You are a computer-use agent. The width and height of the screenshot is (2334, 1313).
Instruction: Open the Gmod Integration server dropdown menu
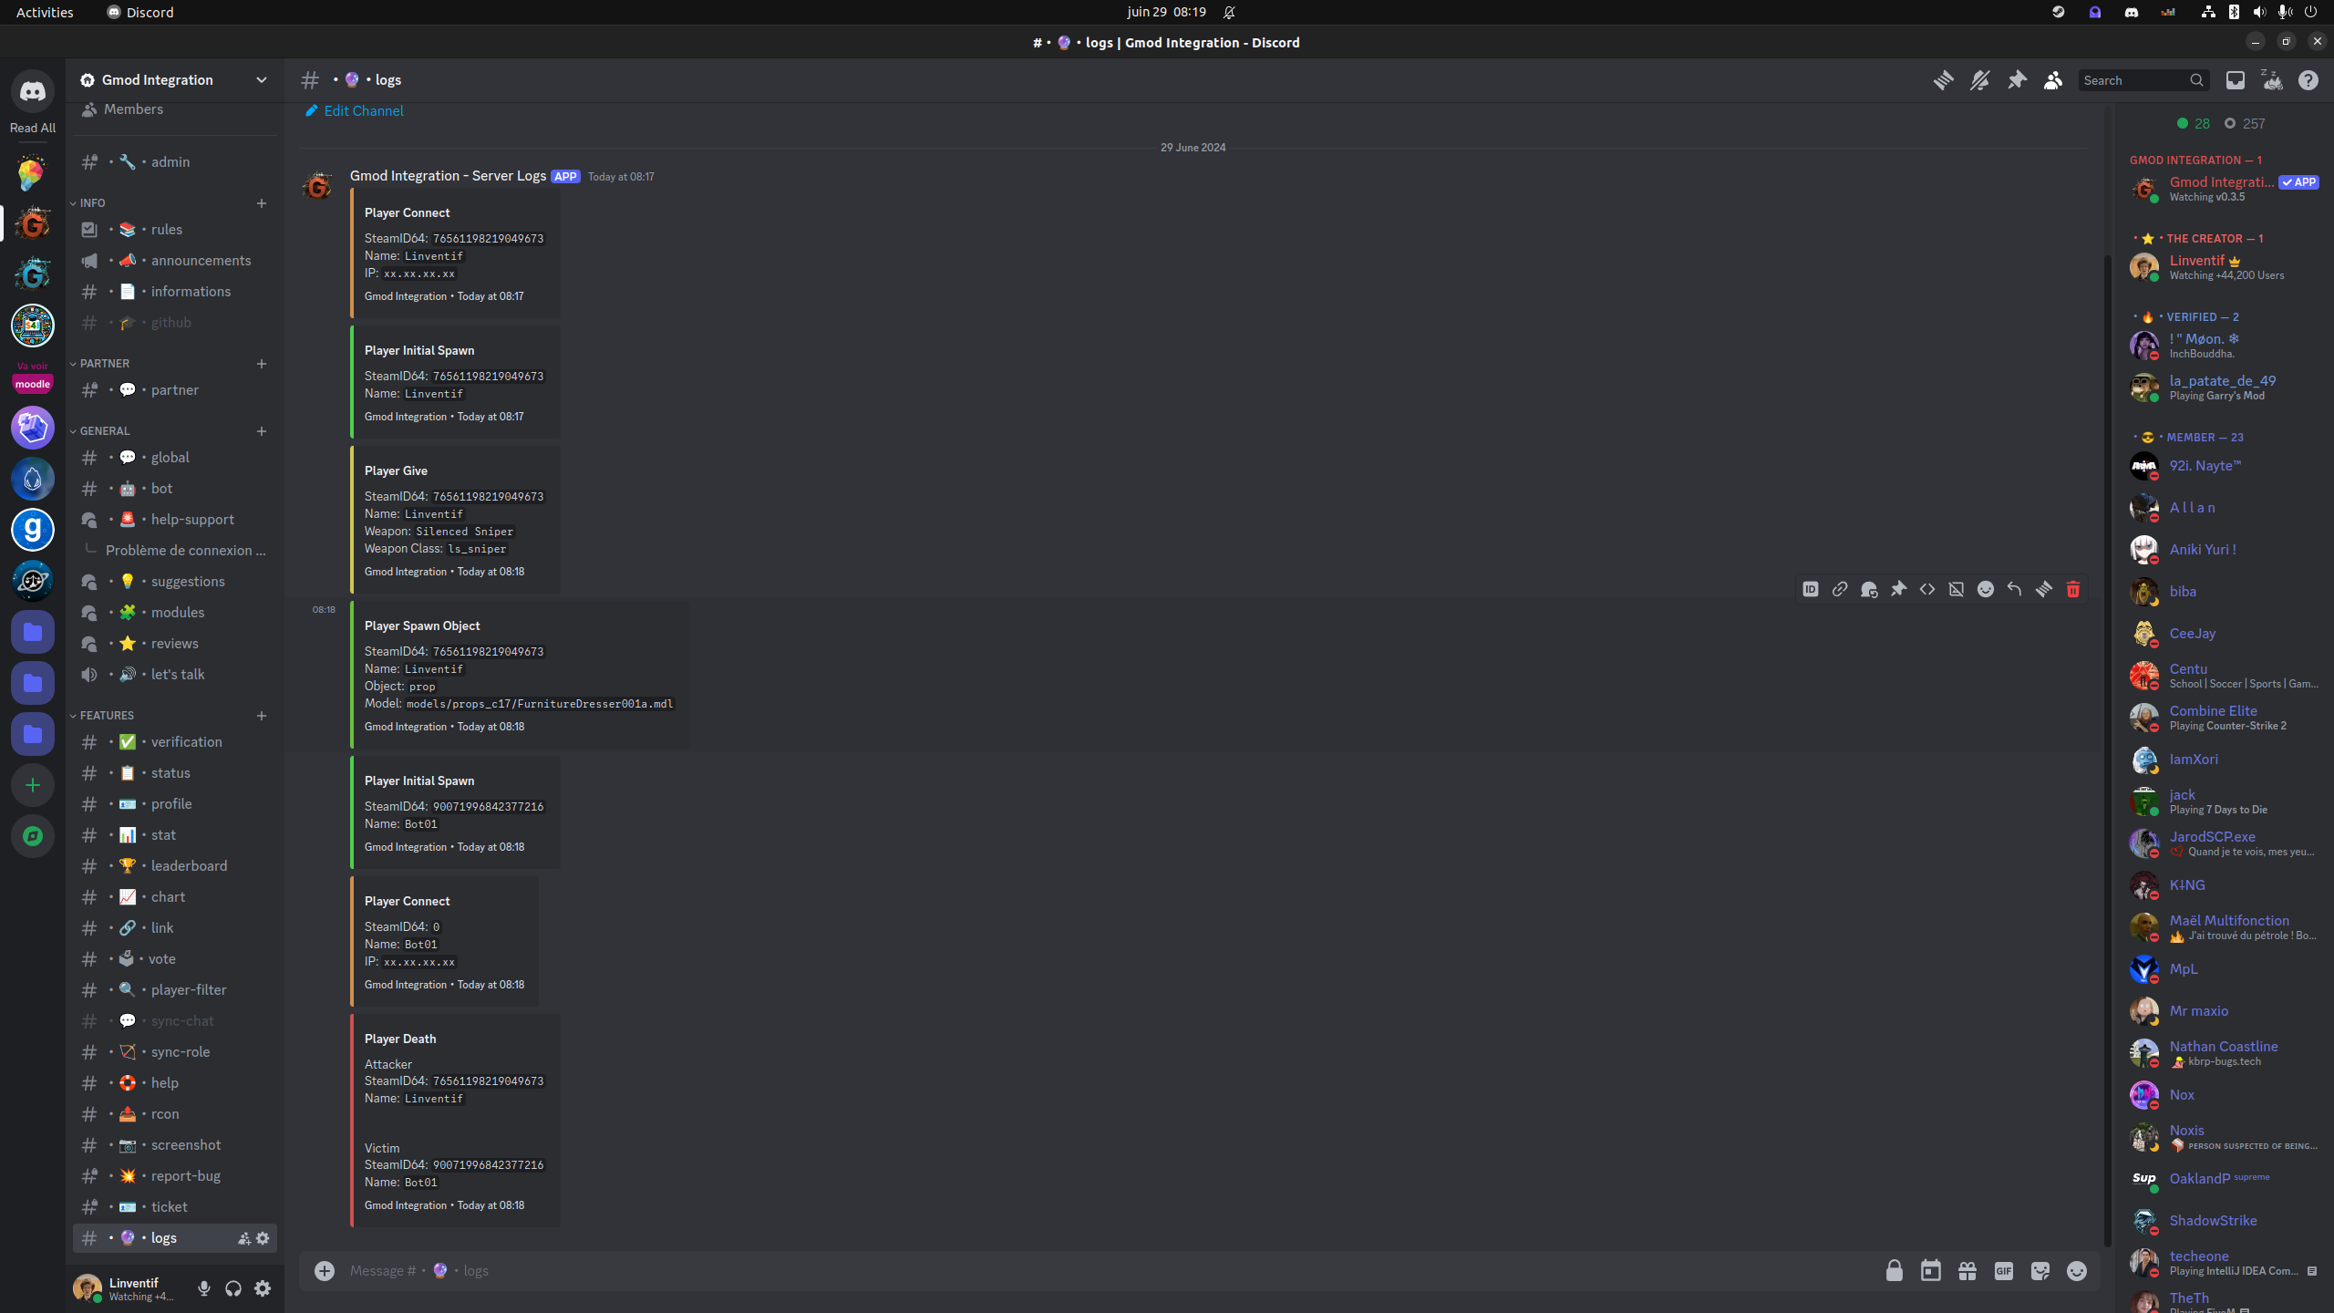tap(174, 80)
